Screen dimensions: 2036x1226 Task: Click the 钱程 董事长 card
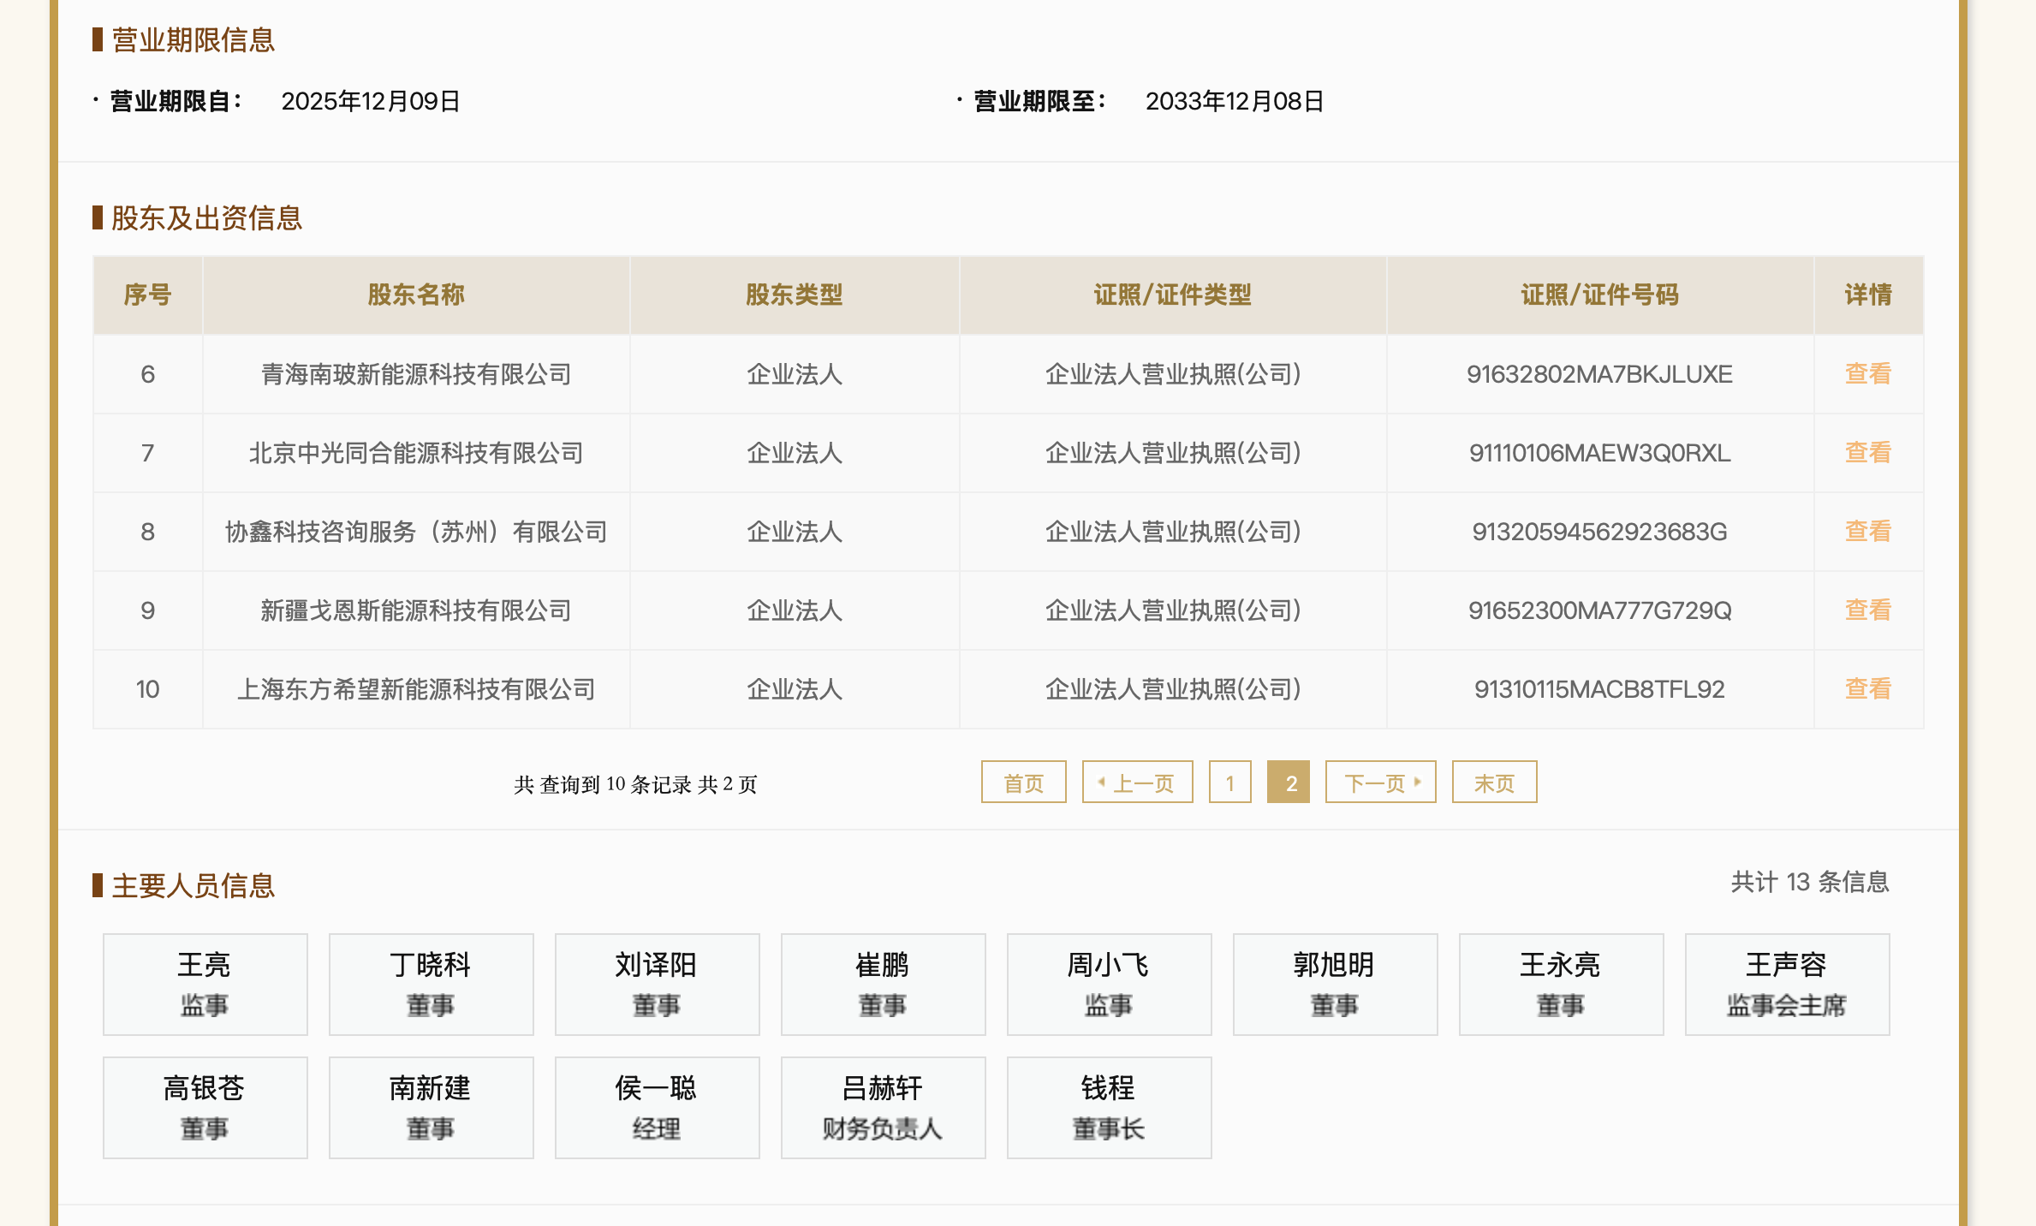pos(1109,1107)
